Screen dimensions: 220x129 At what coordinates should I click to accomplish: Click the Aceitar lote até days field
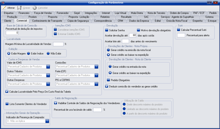pos(125,41)
